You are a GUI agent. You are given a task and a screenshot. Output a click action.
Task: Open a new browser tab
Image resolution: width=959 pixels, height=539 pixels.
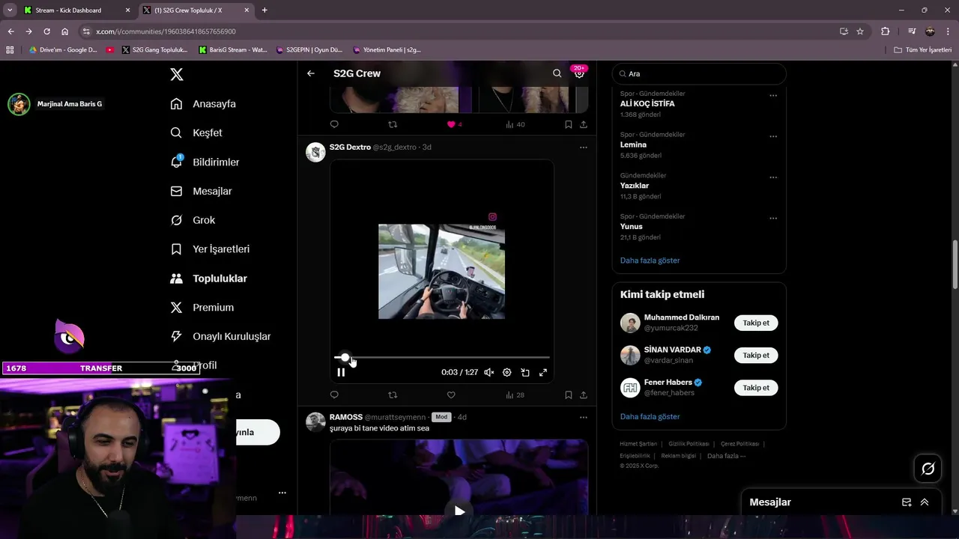(x=264, y=10)
